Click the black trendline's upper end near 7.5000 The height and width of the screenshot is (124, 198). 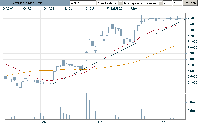point(185,20)
